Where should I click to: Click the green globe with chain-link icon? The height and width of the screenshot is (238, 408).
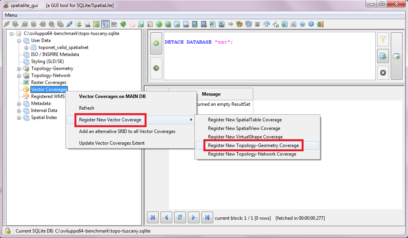click(x=168, y=24)
